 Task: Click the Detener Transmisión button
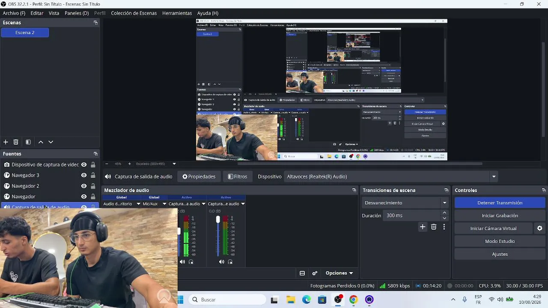pyautogui.click(x=500, y=203)
